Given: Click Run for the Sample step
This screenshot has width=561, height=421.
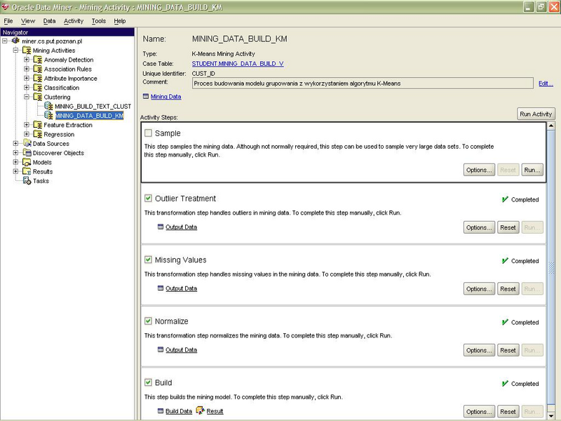Looking at the screenshot, I should point(532,170).
